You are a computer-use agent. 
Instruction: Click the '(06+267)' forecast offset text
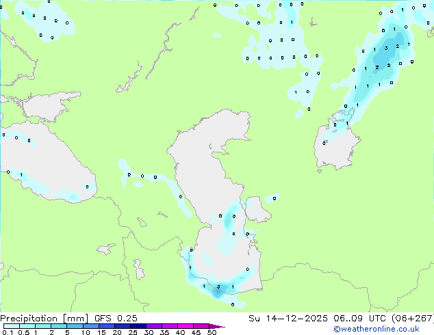pyautogui.click(x=413, y=318)
